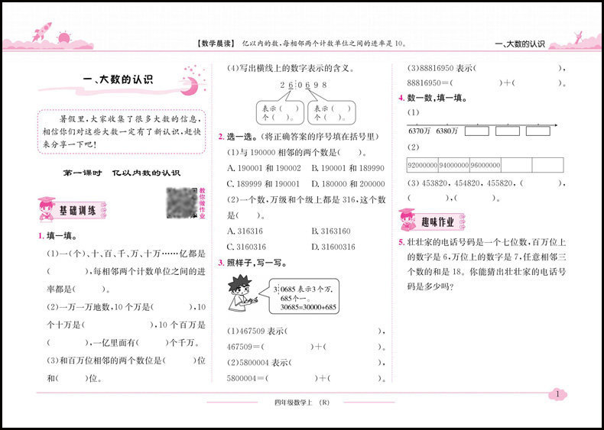
Task: Click the sub-question (3)和百万位相邻的两个数位是
Action: (x=126, y=370)
